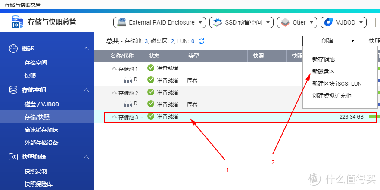
Task: Choose 新磁盘区 from the create menu
Action: 323,71
